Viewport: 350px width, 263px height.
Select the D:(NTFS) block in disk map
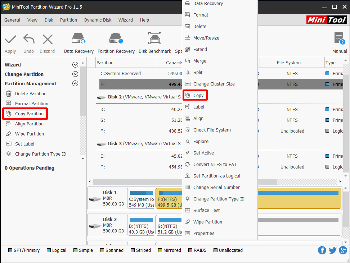pos(141,226)
